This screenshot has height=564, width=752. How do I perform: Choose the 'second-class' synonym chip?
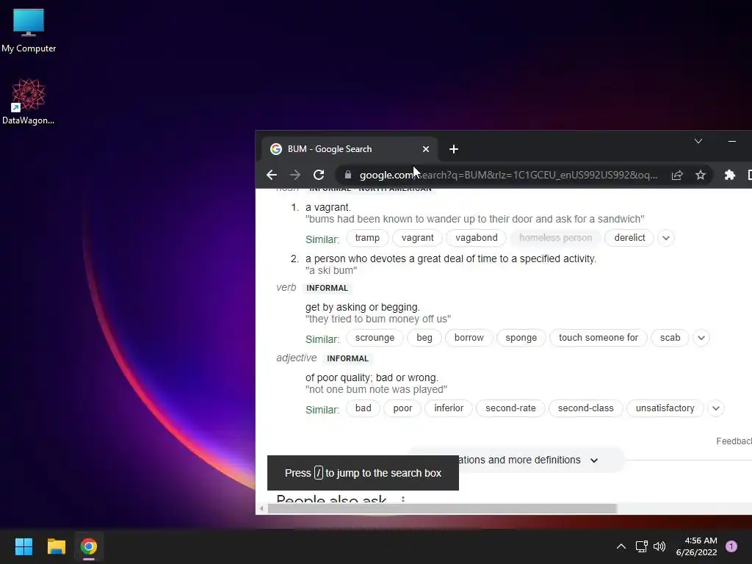(x=585, y=408)
